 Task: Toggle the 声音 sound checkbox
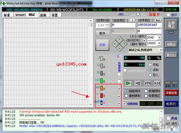[168, 118]
